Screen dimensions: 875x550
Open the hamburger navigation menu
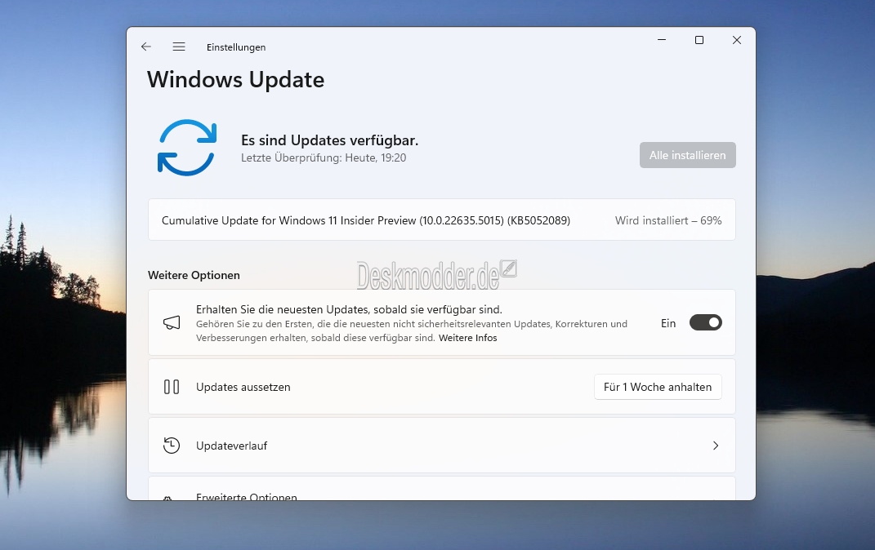point(179,47)
